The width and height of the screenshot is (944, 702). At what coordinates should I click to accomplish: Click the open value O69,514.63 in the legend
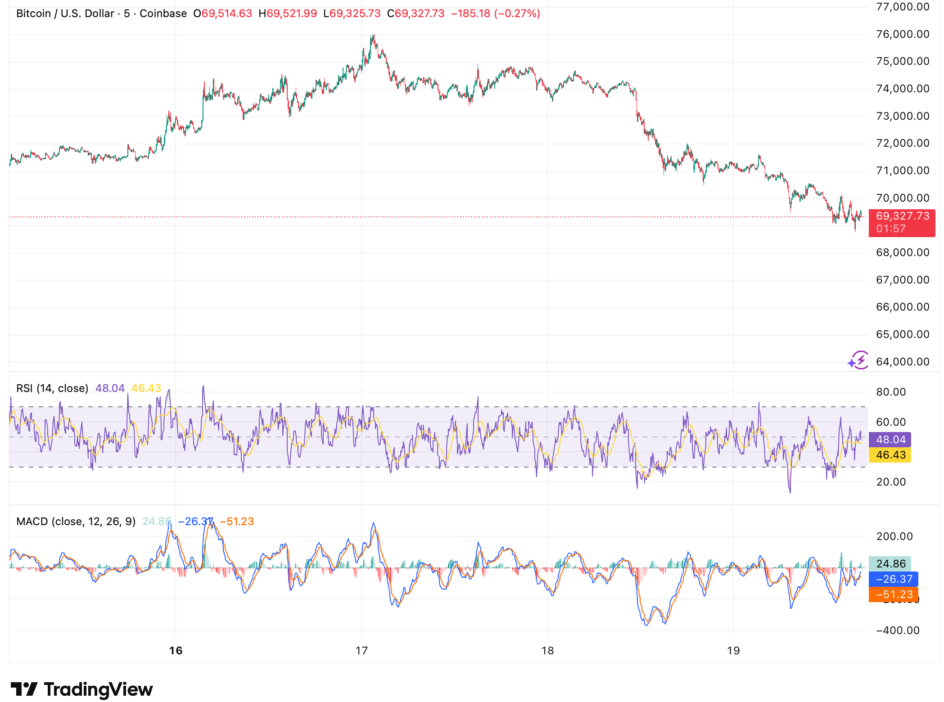[x=224, y=13]
